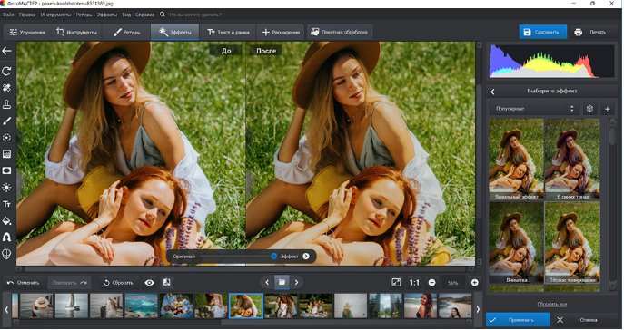Click the blue Применить button

pyautogui.click(x=518, y=320)
